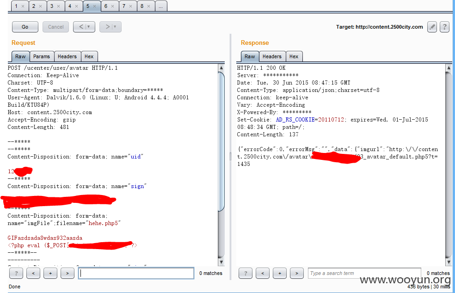The image size is (455, 293).
Task: Find next match in request search
Action: pos(68,273)
